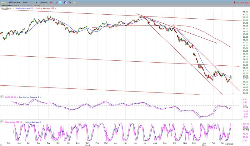Share chart via Twitter icon
The height and width of the screenshot is (146, 250).
(61, 2)
